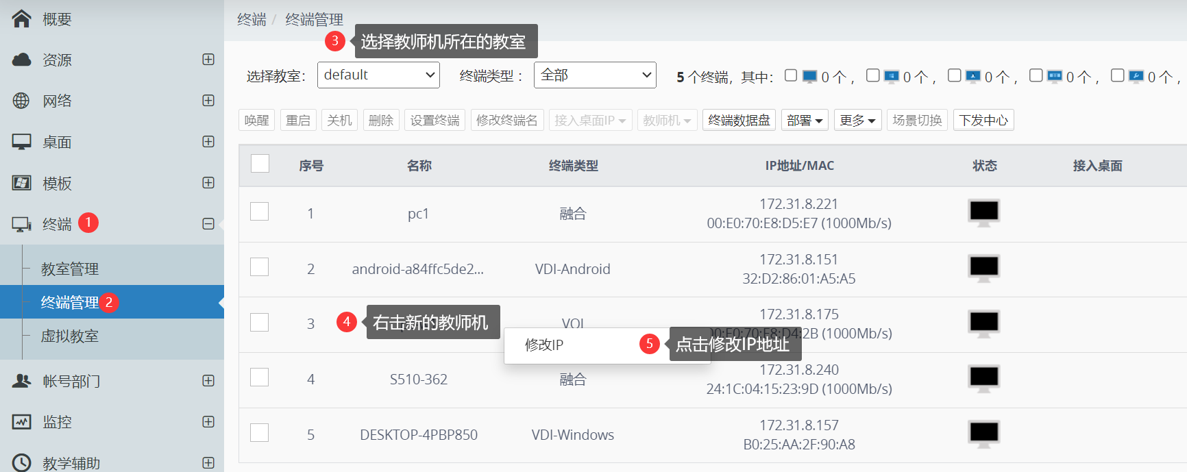Click the users icon for 帐号部门
This screenshot has height=472, width=1187.
[x=21, y=381]
